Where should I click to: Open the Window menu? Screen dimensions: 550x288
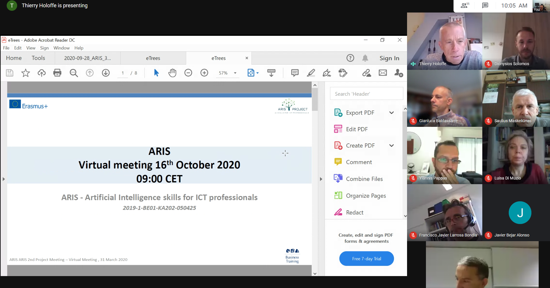pyautogui.click(x=61, y=48)
